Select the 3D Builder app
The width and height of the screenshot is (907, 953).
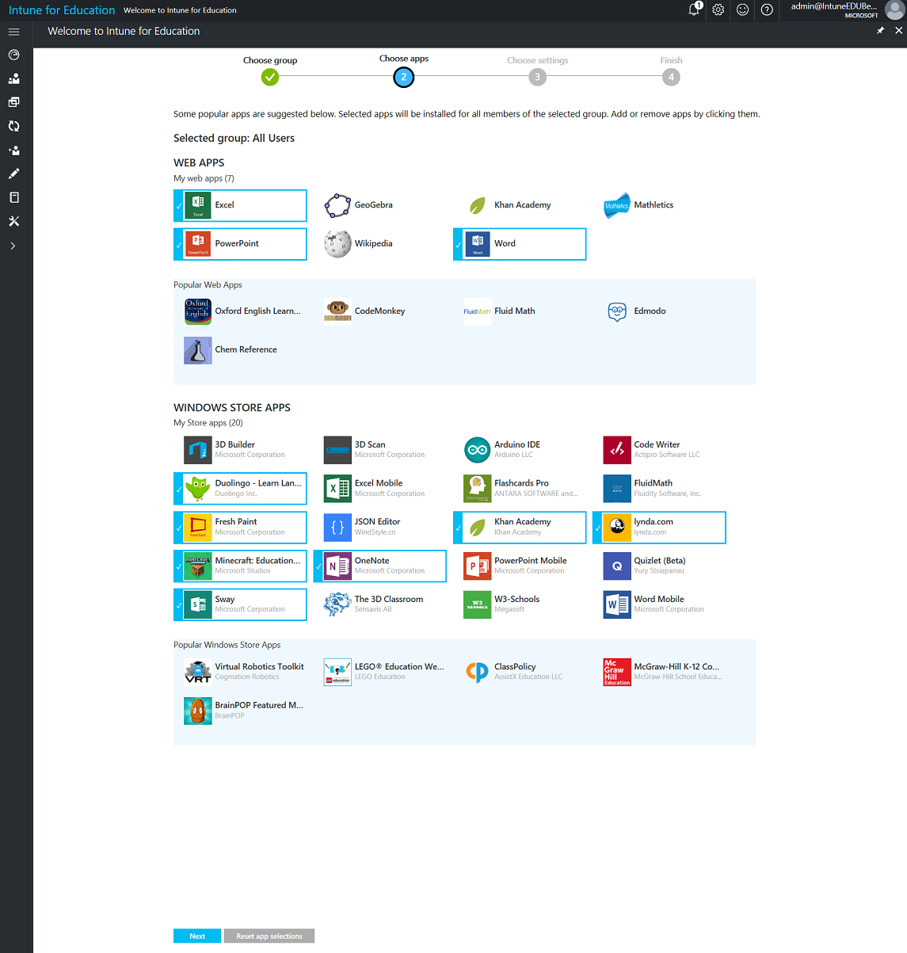click(x=240, y=450)
